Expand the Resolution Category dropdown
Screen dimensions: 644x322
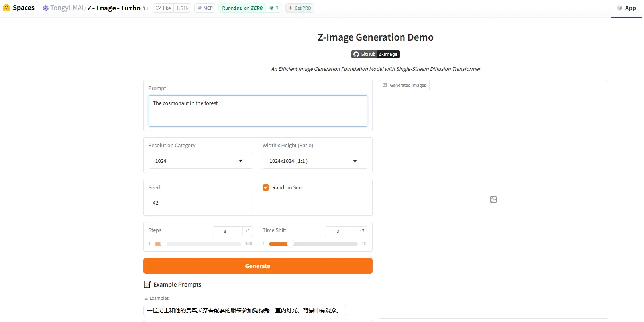click(x=201, y=161)
